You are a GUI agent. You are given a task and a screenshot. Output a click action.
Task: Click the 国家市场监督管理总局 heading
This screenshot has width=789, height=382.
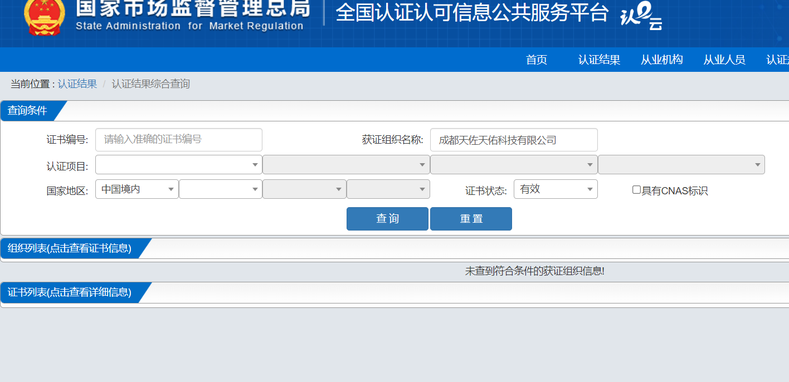click(193, 8)
